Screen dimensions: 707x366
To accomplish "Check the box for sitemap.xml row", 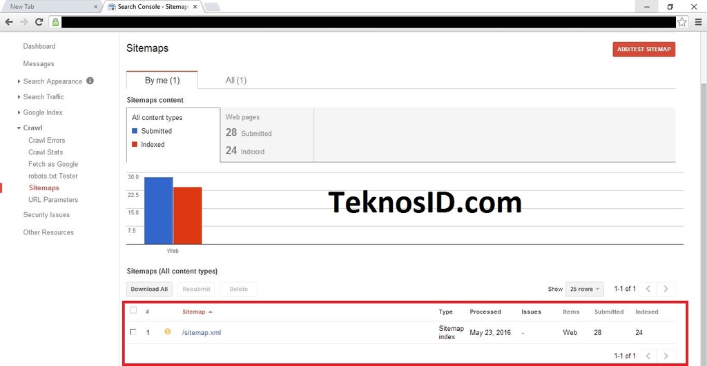I will (x=133, y=332).
